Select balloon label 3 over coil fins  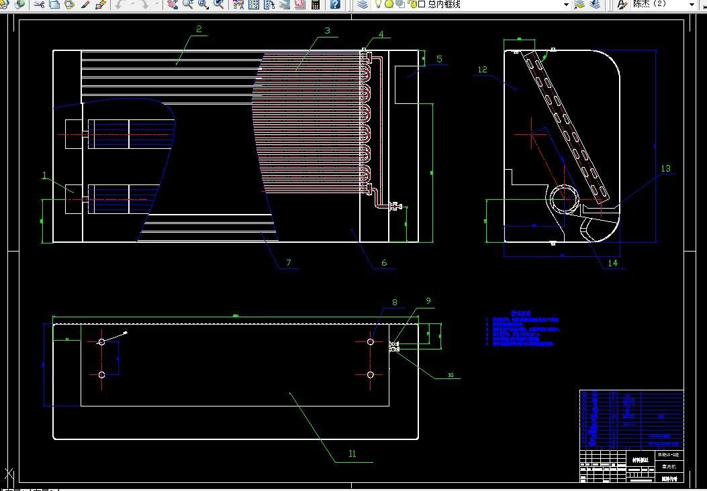point(328,30)
